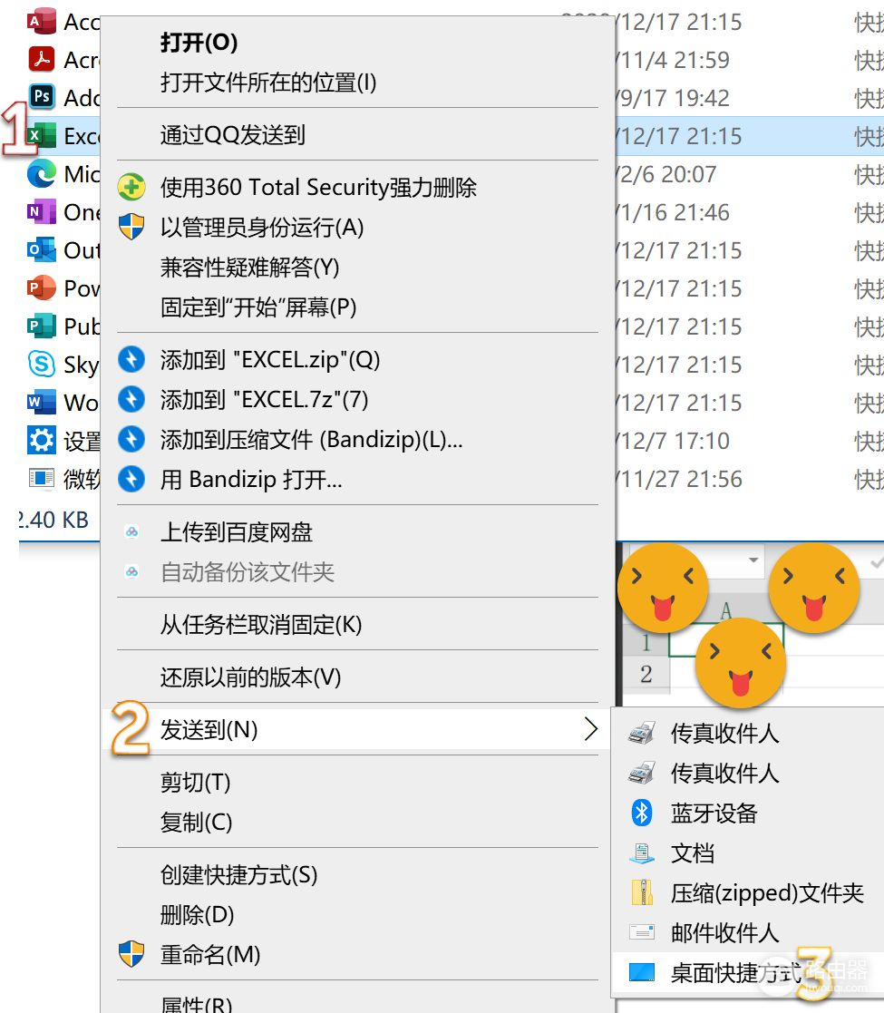
Task: Choose 重命名(M) menu entry
Action: pos(209,954)
